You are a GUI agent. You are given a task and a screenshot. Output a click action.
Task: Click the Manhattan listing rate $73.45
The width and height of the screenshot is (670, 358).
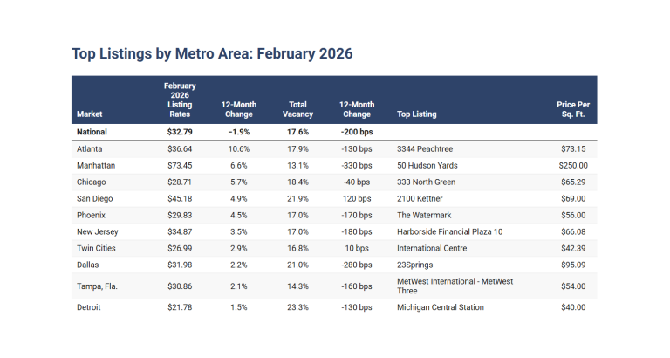[180, 165]
